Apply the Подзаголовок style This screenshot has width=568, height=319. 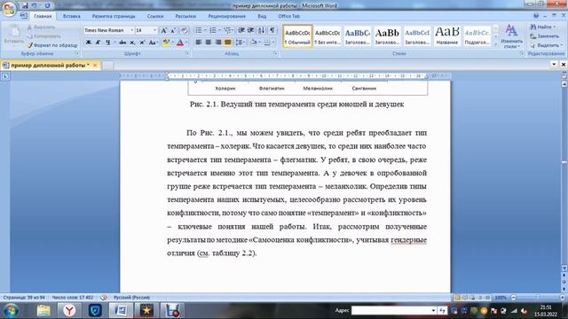pyautogui.click(x=477, y=36)
